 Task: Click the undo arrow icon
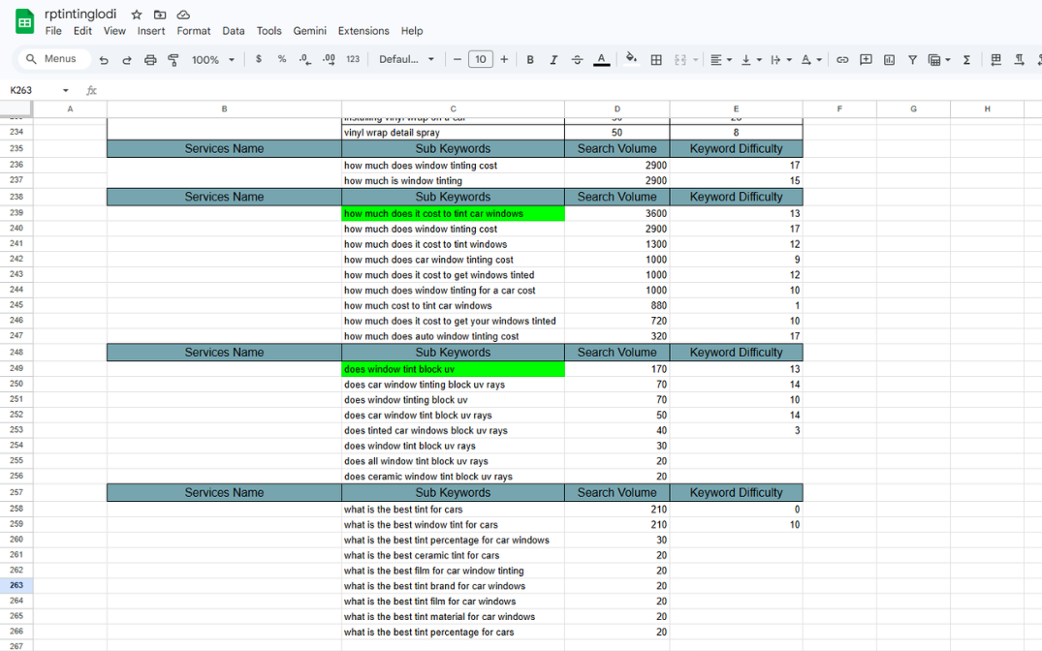click(104, 60)
